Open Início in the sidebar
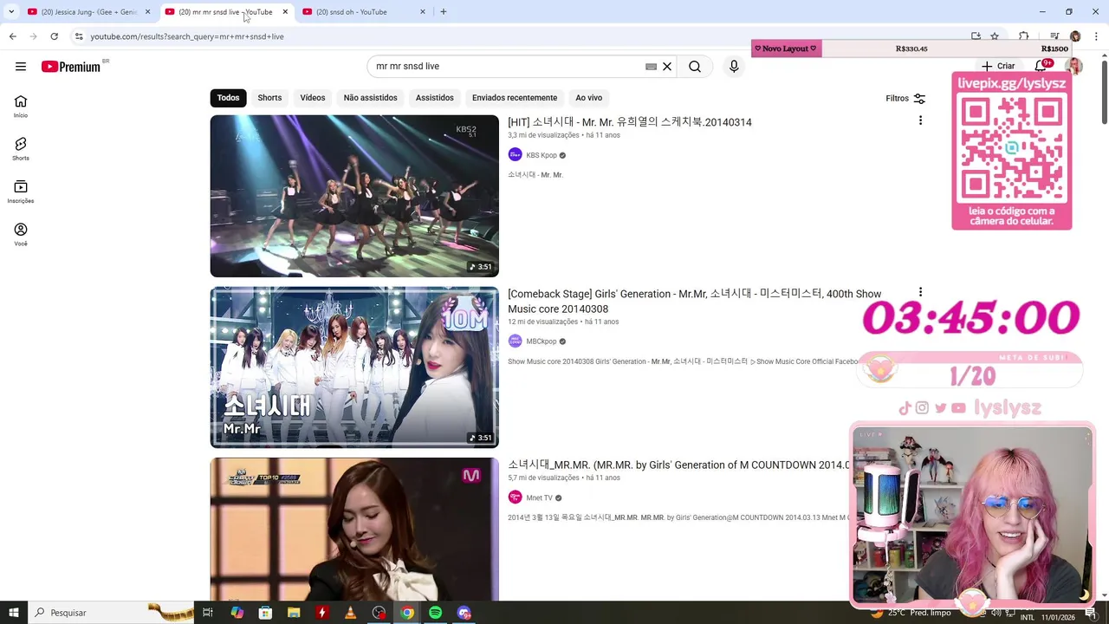This screenshot has width=1109, height=624. 21,107
